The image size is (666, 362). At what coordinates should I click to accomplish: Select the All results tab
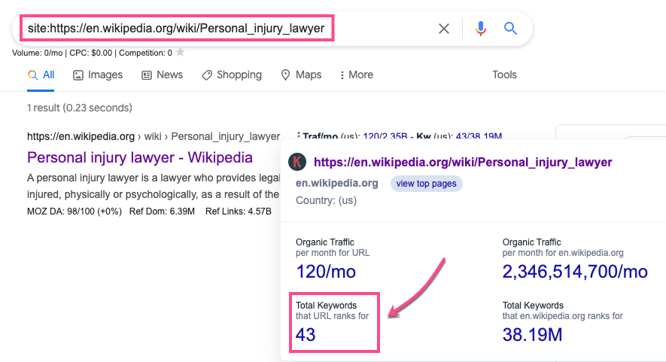[41, 75]
